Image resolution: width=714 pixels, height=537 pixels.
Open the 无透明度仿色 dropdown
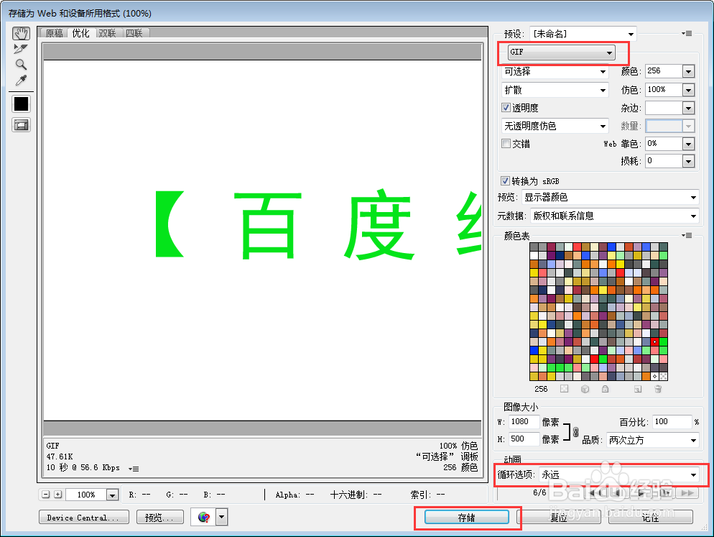click(x=555, y=126)
